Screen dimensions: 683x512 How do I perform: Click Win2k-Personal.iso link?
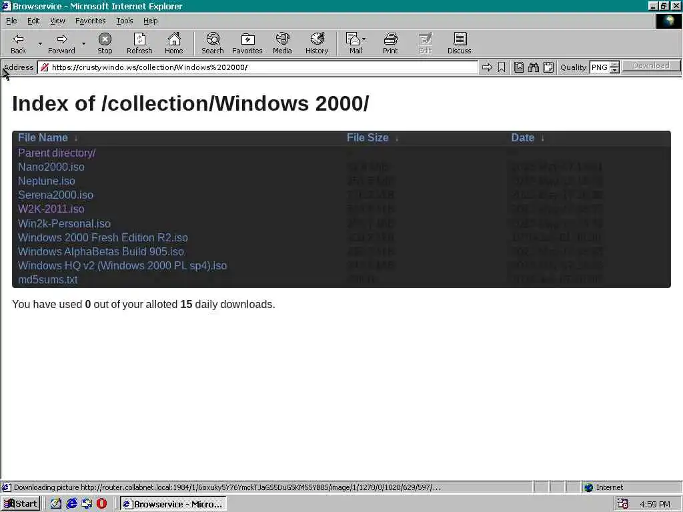coord(64,223)
